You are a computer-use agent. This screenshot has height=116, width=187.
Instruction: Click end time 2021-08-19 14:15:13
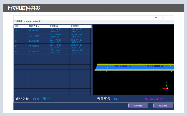coord(80,51)
